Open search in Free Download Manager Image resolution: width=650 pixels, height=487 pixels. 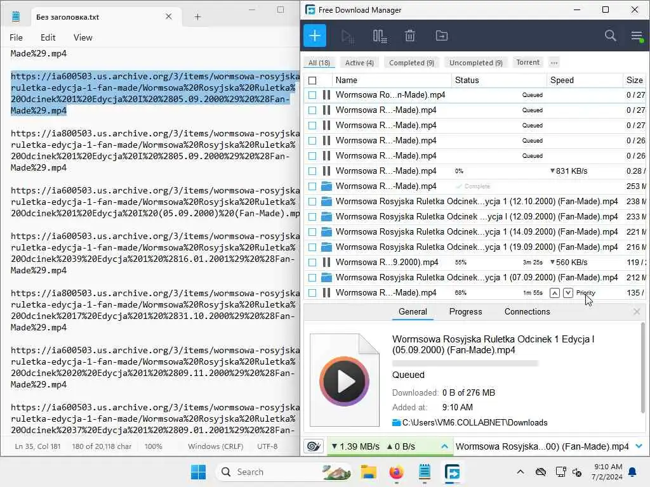[610, 36]
